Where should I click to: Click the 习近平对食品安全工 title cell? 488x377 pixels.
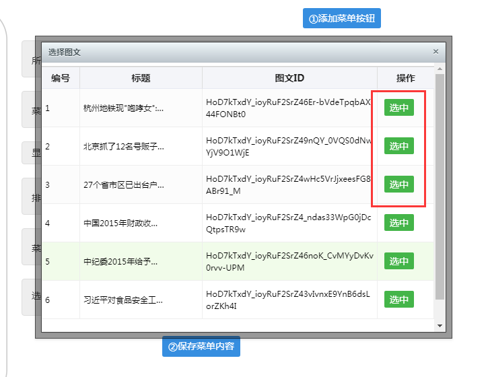pyautogui.click(x=124, y=300)
